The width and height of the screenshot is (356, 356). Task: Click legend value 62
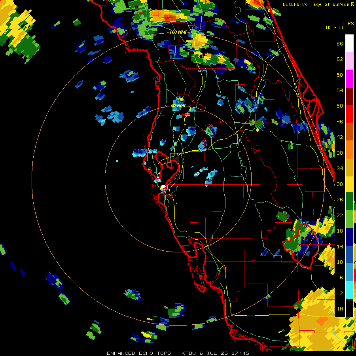pos(340,59)
